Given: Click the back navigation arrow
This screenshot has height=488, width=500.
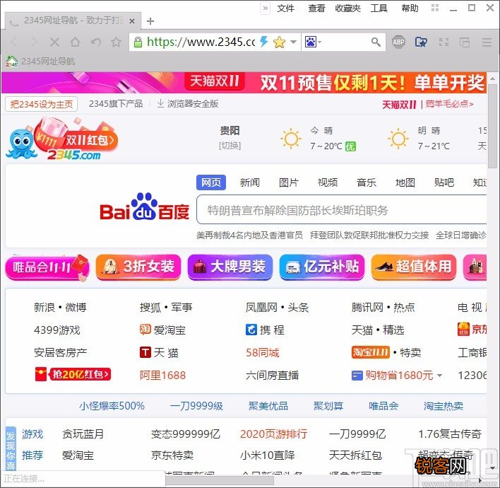Looking at the screenshot, I should tap(13, 42).
